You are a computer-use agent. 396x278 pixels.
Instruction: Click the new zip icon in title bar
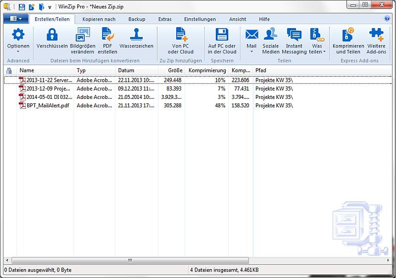[32, 6]
